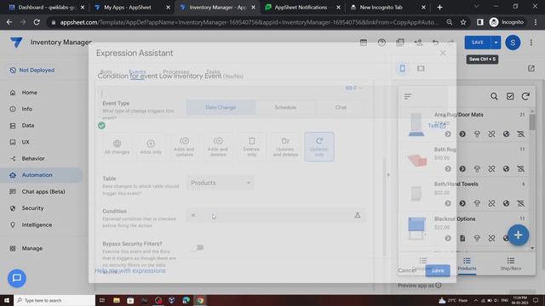Toggle Bypass Security Filters switch
This screenshot has width=545, height=306.
(x=198, y=247)
